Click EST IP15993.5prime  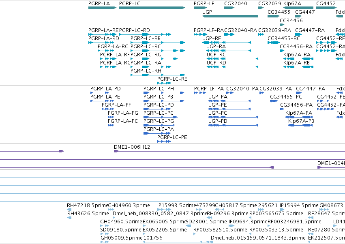point(176,205)
